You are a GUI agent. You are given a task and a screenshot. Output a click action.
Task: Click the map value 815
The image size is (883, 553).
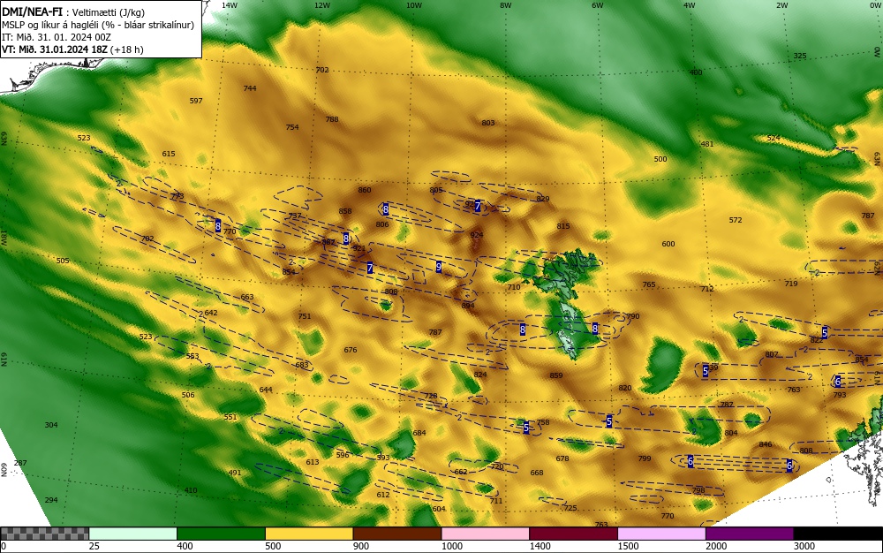point(563,226)
